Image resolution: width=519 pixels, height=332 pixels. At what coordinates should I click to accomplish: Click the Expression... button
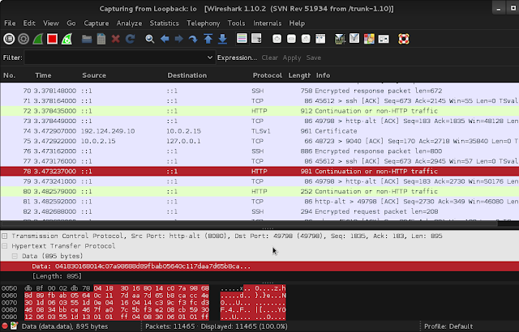pyautogui.click(x=237, y=57)
